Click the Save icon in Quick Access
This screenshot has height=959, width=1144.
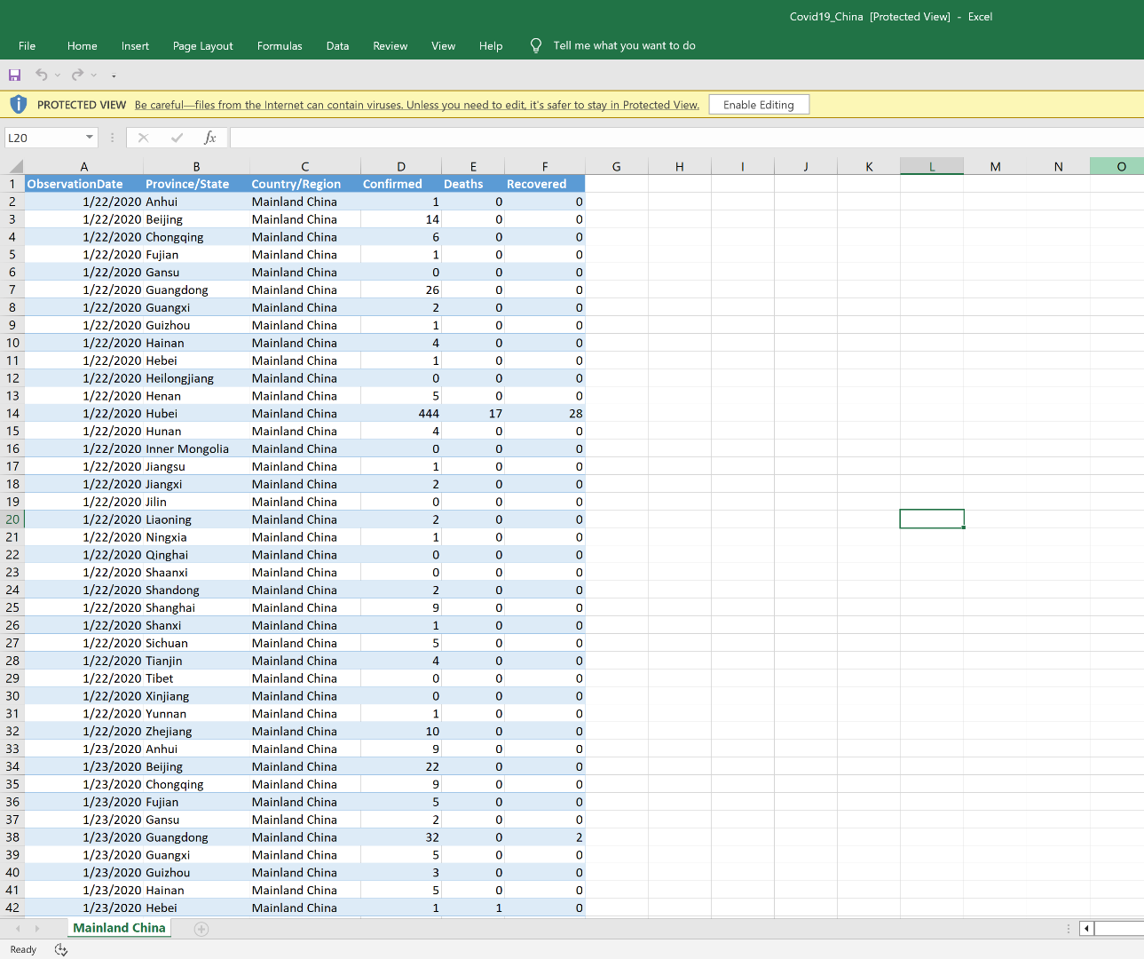click(x=14, y=75)
